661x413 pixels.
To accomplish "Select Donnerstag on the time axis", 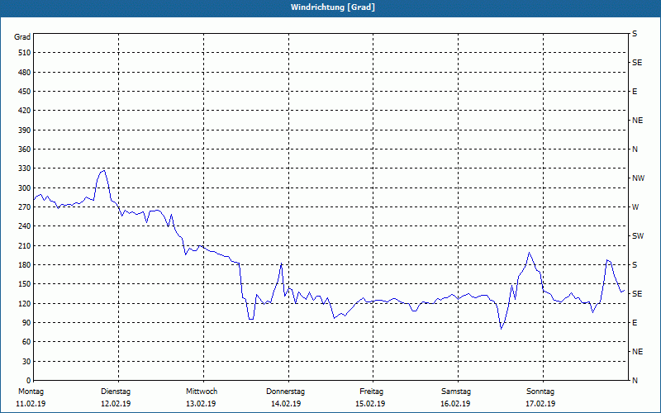I will click(286, 392).
